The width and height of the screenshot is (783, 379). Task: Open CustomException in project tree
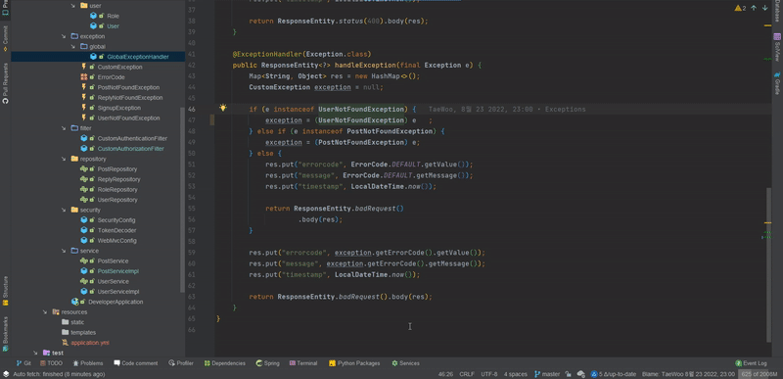119,67
